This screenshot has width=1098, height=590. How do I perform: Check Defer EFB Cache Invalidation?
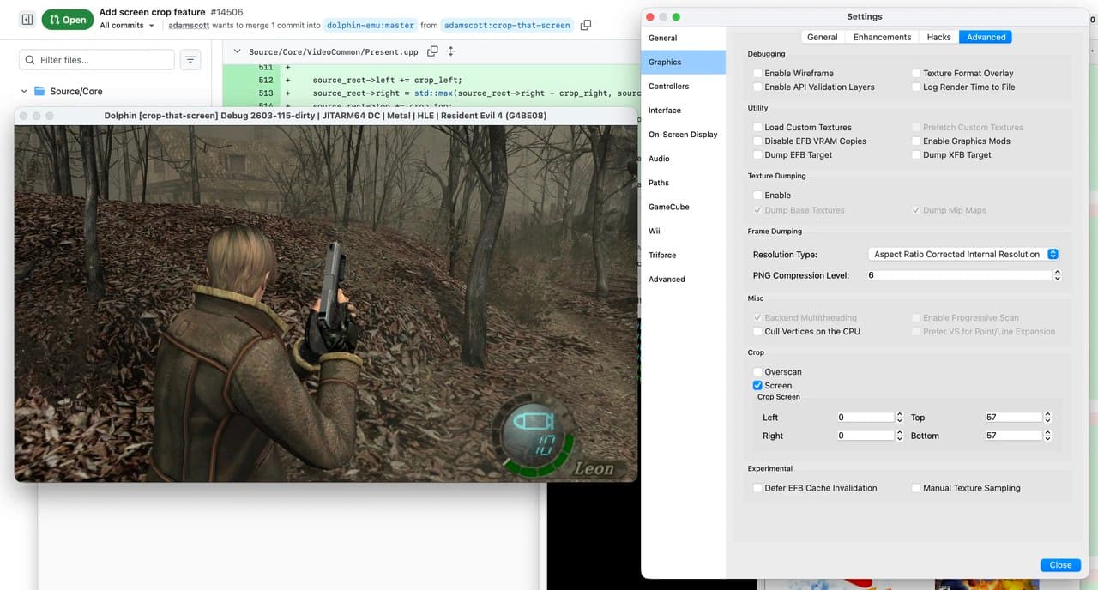(757, 488)
